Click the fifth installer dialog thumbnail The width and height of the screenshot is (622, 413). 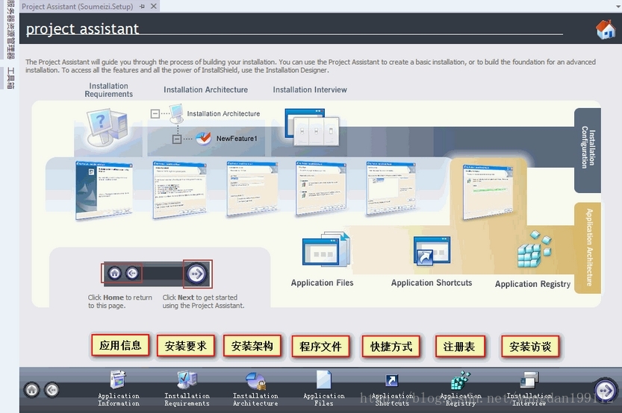pyautogui.click(x=391, y=188)
